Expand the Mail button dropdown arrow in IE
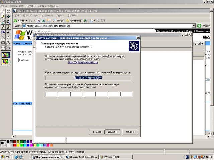The width and height of the screenshot is (214, 160). [94, 21]
